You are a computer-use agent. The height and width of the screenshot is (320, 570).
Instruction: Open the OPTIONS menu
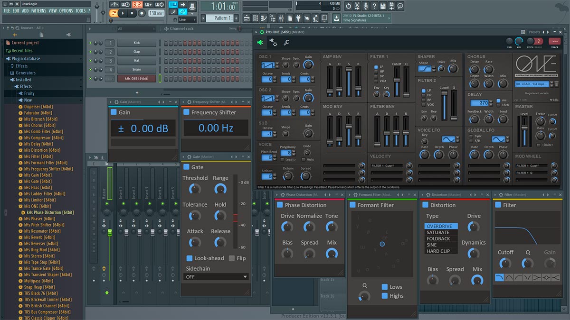pos(66,11)
